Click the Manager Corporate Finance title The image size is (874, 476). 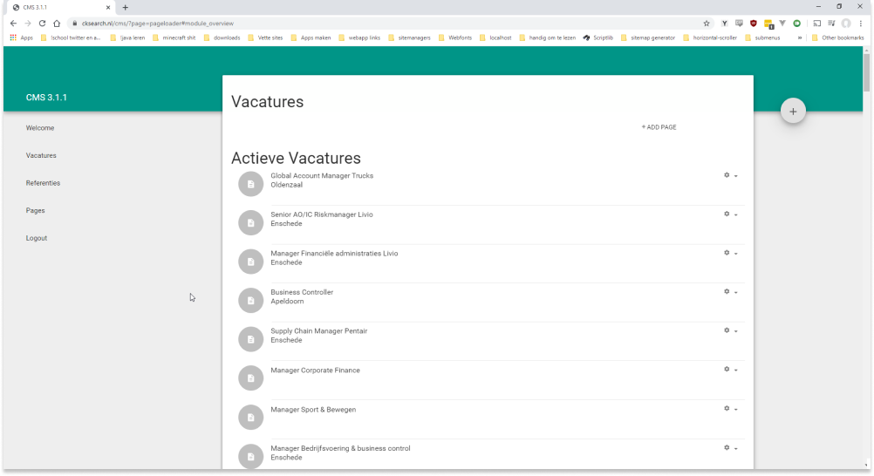316,371
